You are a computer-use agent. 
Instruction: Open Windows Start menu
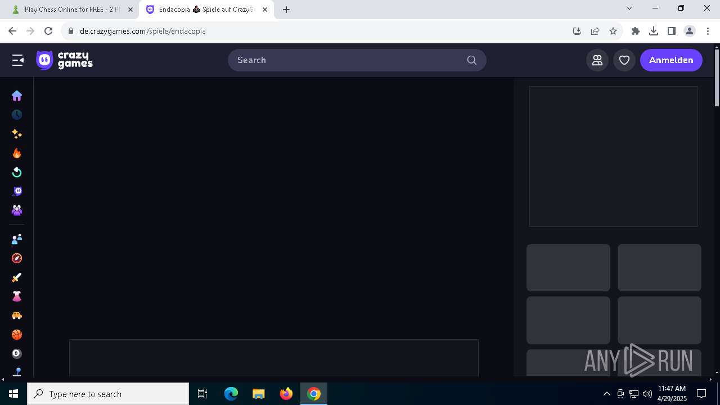[13, 394]
